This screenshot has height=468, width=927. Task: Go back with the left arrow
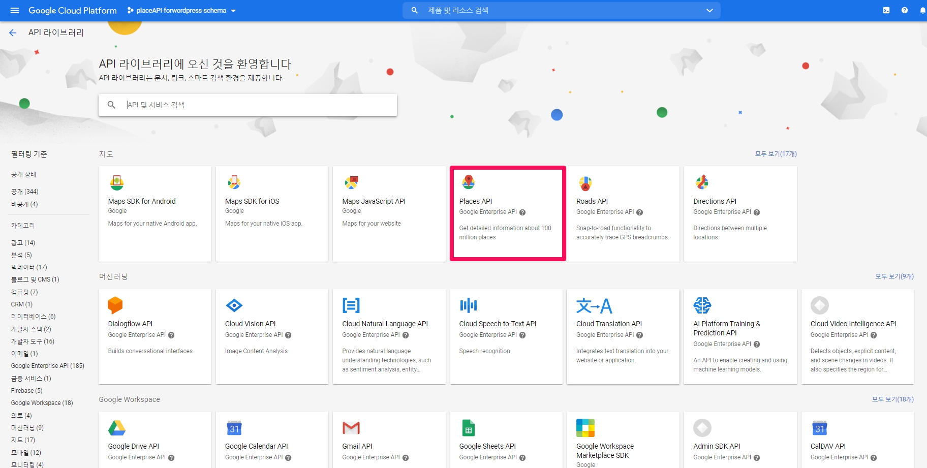click(x=13, y=33)
